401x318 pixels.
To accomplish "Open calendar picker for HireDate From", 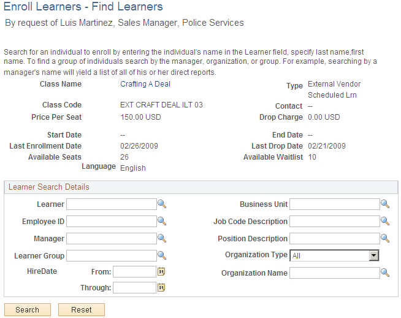I will 161,271.
